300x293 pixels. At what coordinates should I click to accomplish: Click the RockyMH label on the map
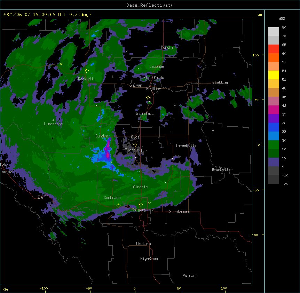[x=85, y=79]
